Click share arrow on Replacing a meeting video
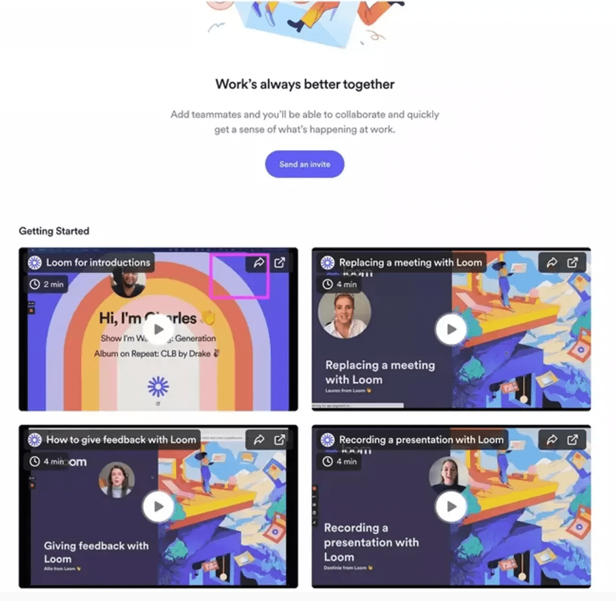Image resolution: width=616 pixels, height=601 pixels. [552, 262]
